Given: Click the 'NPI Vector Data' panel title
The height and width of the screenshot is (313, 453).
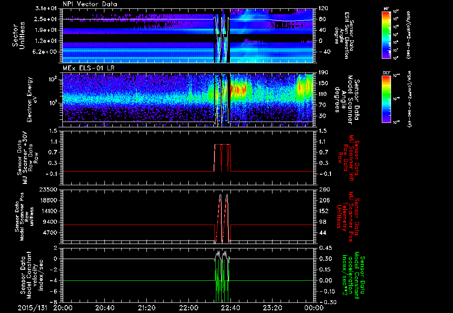Looking at the screenshot, I should coord(90,4).
